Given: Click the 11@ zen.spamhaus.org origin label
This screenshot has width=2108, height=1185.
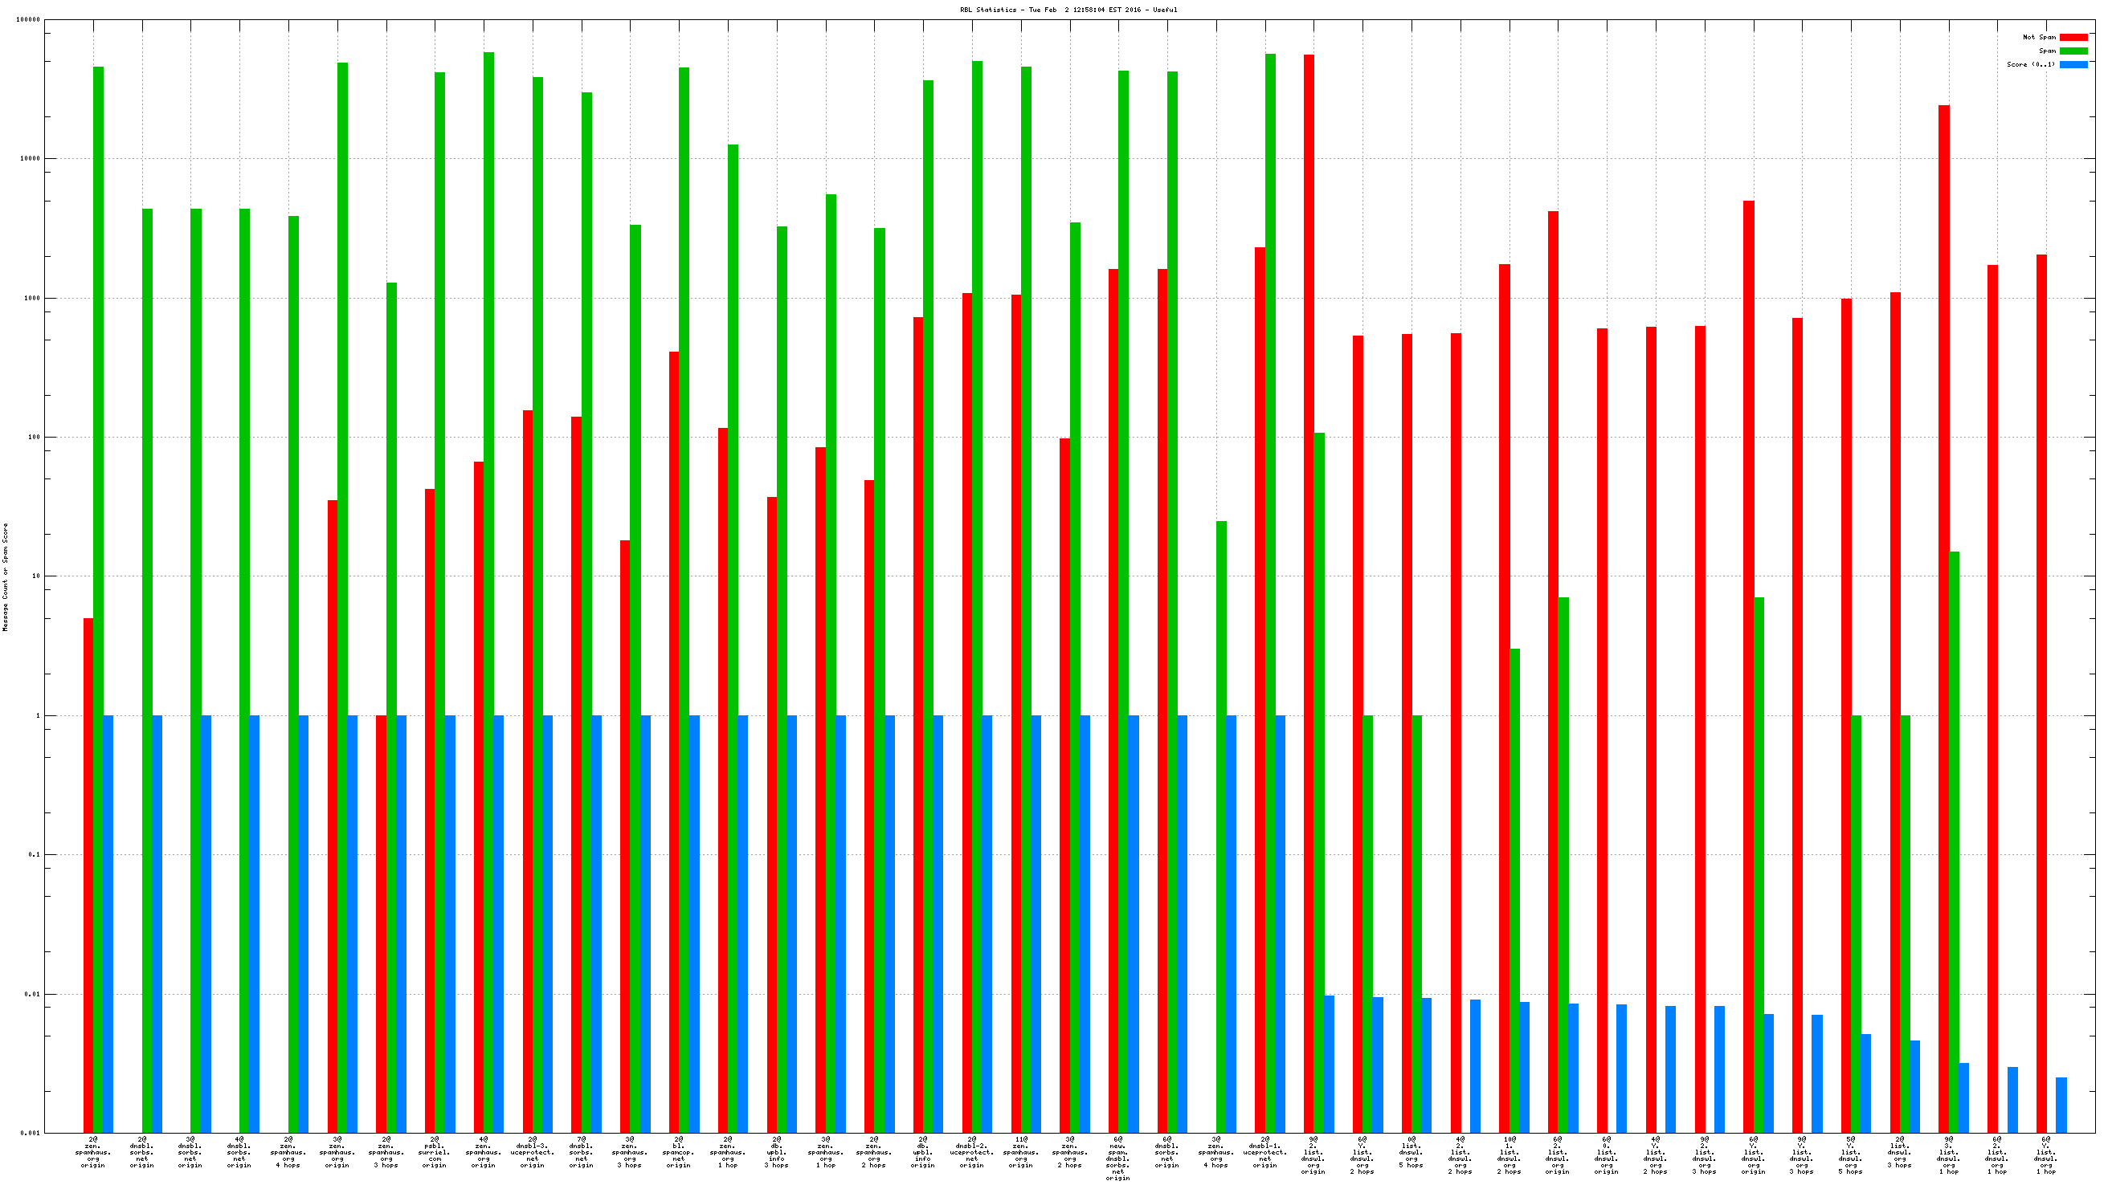Looking at the screenshot, I should tap(1020, 1151).
